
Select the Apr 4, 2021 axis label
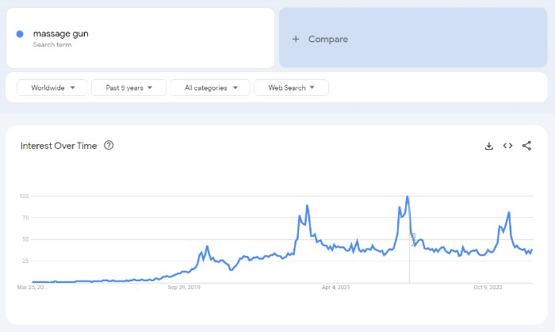[x=336, y=288]
